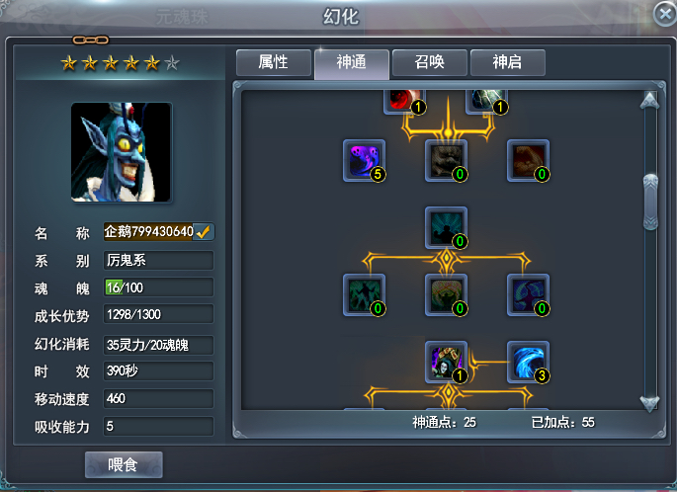Click the dark silhouette skill above the branch
677x492 pixels.
coord(446,228)
